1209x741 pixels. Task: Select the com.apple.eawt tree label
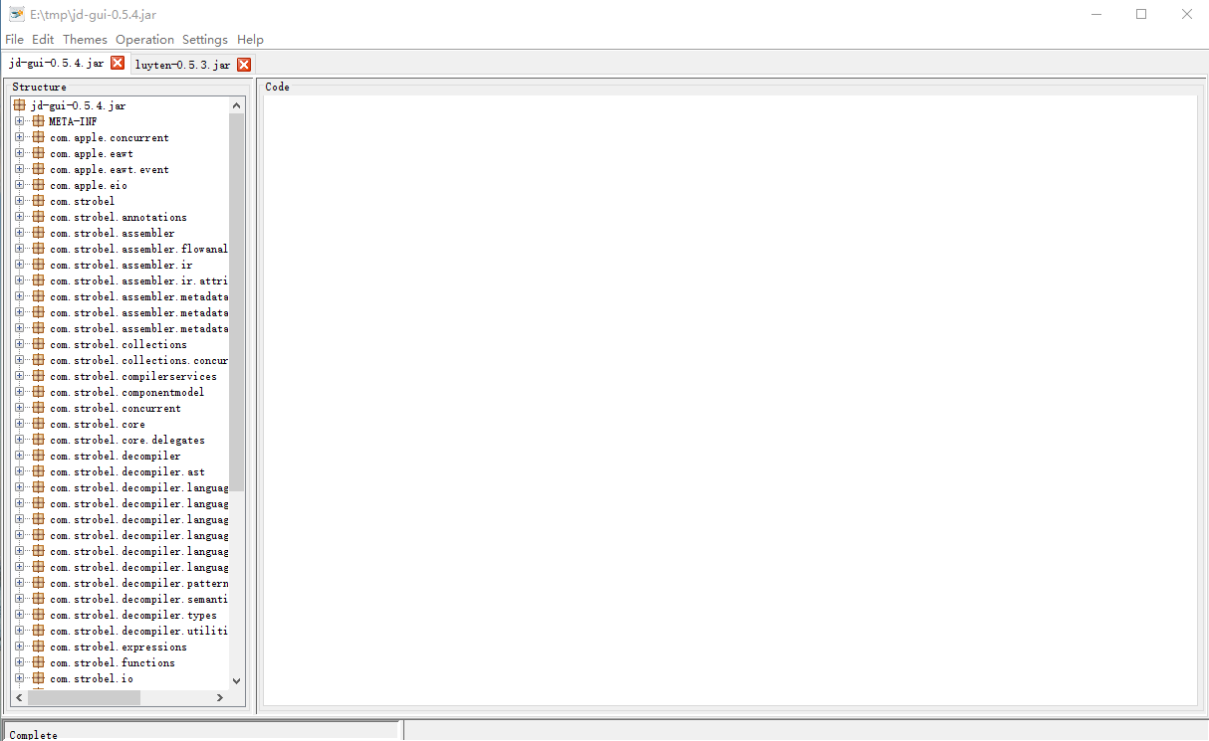92,153
